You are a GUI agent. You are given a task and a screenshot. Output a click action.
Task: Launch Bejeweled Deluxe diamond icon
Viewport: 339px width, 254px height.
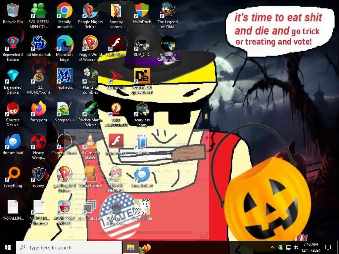click(13, 82)
